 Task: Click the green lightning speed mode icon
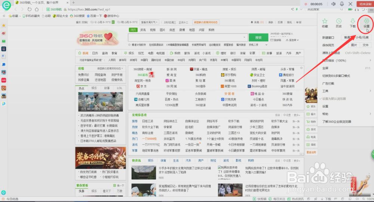[x=297, y=9]
